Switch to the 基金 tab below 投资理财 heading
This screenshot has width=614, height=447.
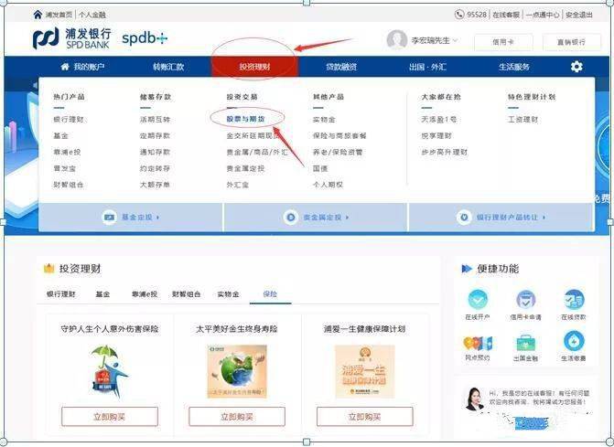pos(102,293)
